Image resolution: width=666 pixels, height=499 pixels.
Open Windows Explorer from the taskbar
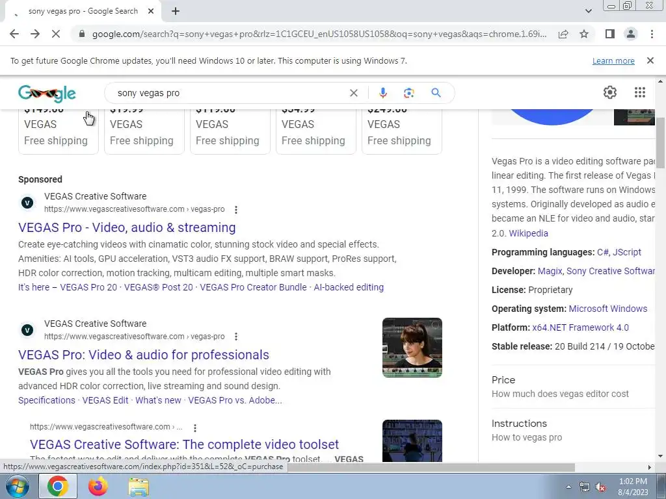[139, 487]
